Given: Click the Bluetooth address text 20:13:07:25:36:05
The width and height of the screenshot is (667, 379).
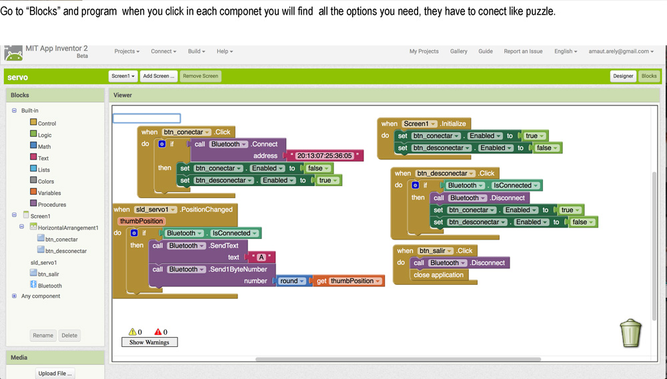Looking at the screenshot, I should (325, 155).
